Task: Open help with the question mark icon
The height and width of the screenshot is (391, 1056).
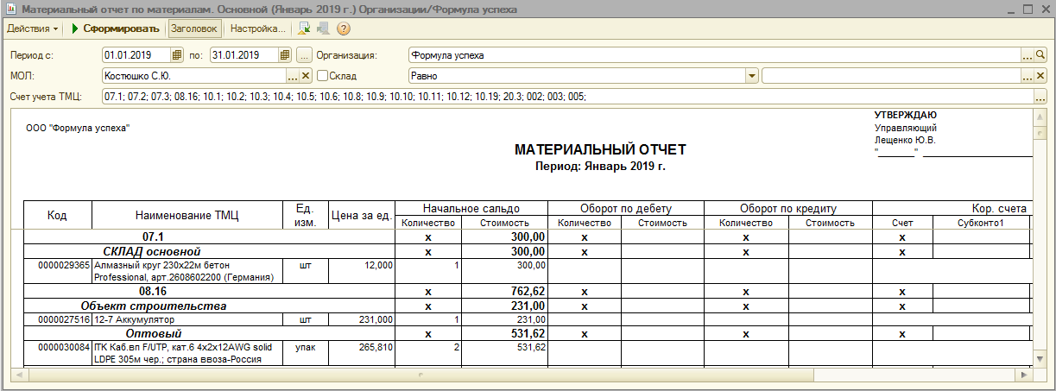Action: coord(343,28)
